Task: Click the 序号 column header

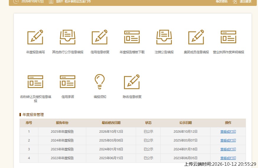Action: pos(29,123)
